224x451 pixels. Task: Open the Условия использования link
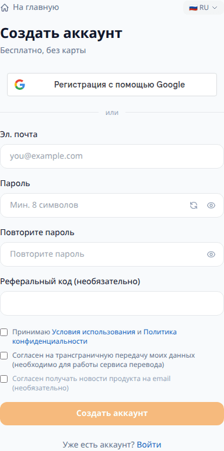pos(93,332)
